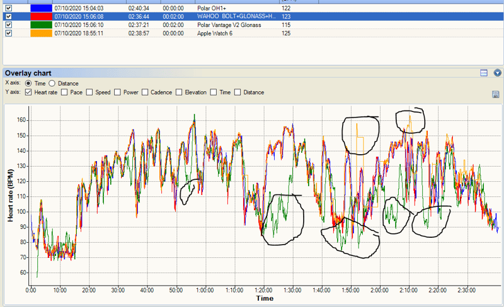Click the average heart rate value 122

(x=286, y=8)
